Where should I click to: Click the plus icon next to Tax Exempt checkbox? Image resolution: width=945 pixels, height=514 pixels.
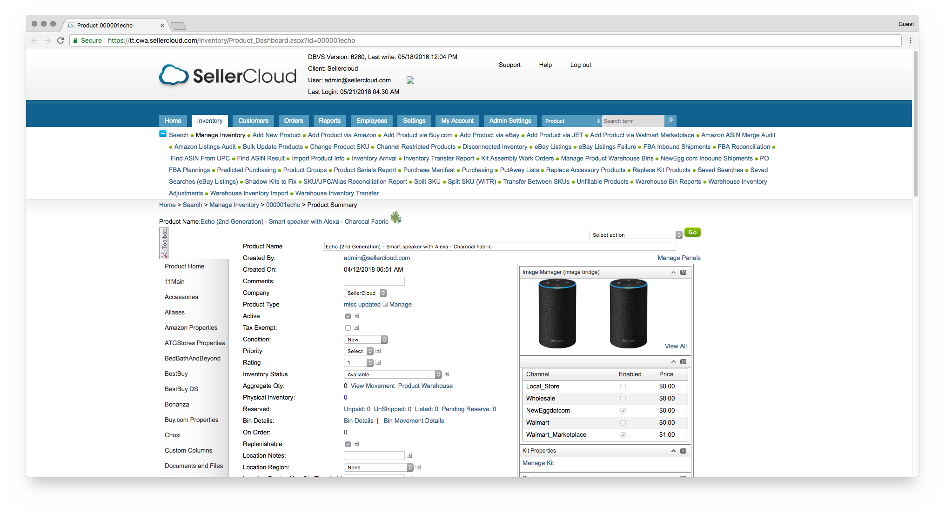[x=356, y=327]
